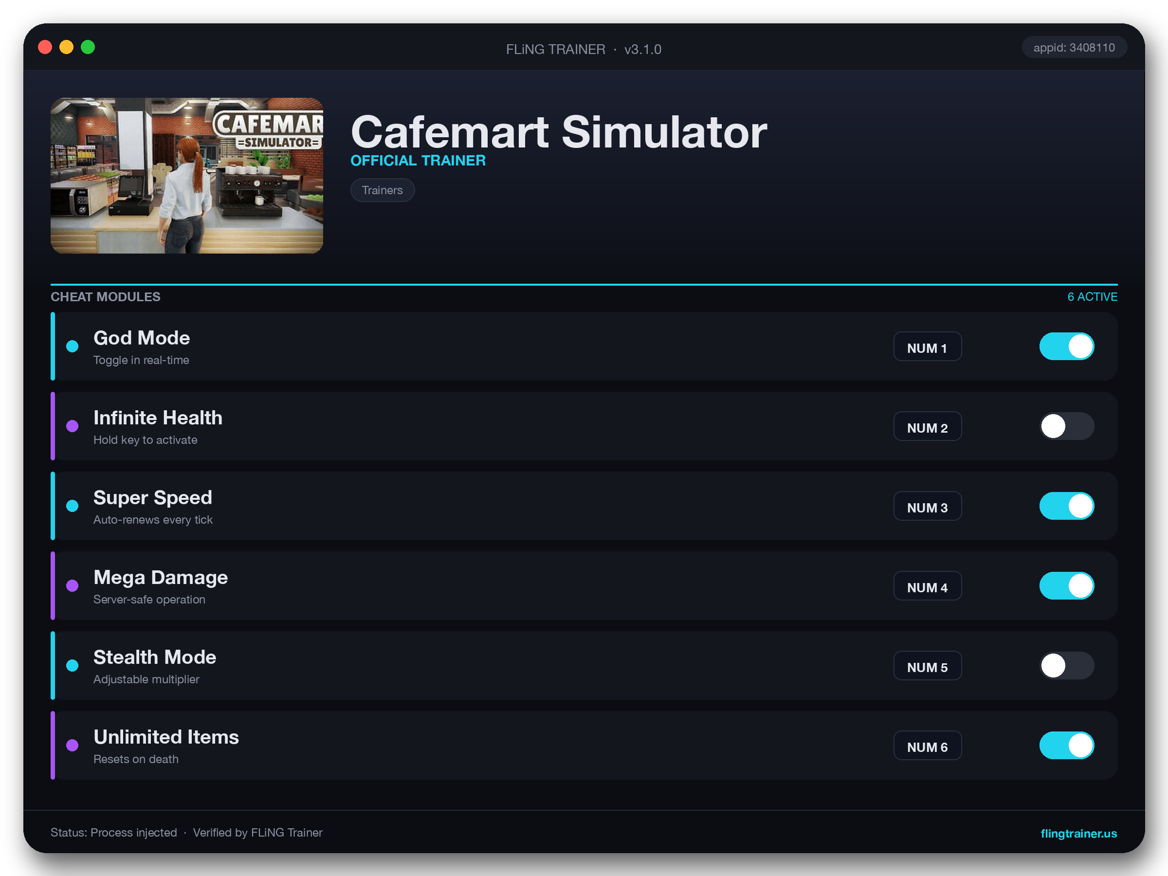This screenshot has width=1168, height=876.
Task: Turn off the God Mode toggle
Action: [x=1066, y=347]
